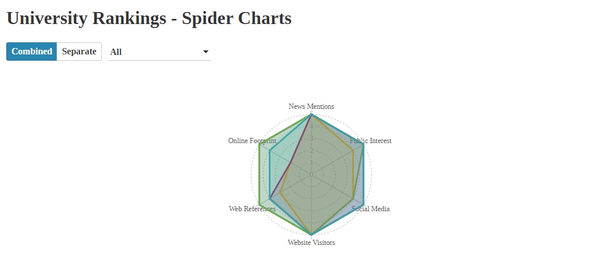
Task: Click the Online Footprint axis label
Action: [x=252, y=141]
